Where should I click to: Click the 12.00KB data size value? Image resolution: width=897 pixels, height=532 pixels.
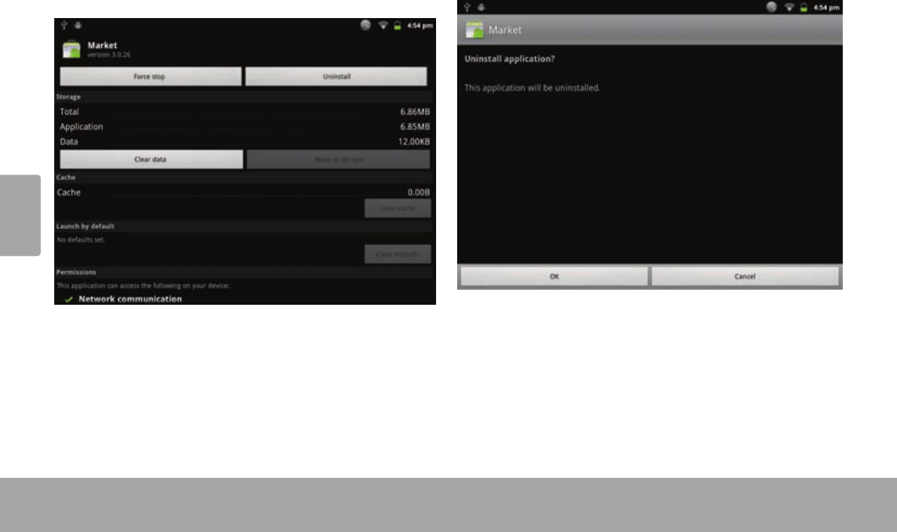(x=414, y=141)
